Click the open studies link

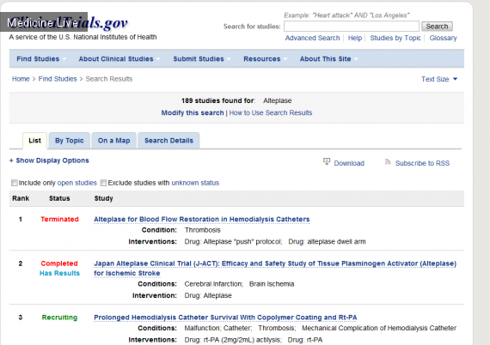[77, 183]
